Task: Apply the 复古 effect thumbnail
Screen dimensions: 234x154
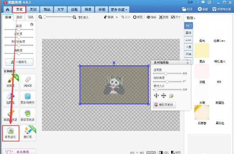Action: (x=202, y=51)
